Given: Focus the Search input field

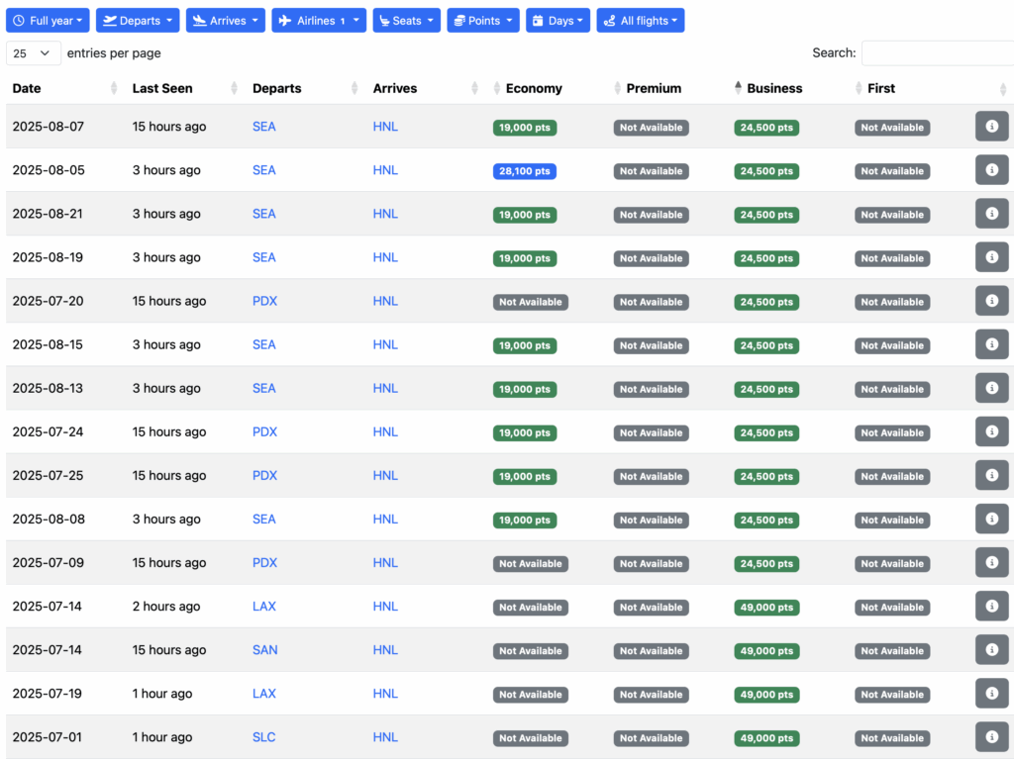Looking at the screenshot, I should coord(936,53).
